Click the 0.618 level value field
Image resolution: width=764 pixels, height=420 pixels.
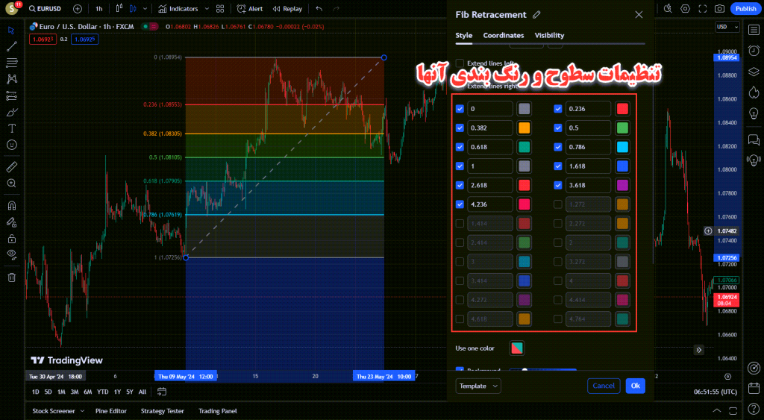tap(489, 147)
